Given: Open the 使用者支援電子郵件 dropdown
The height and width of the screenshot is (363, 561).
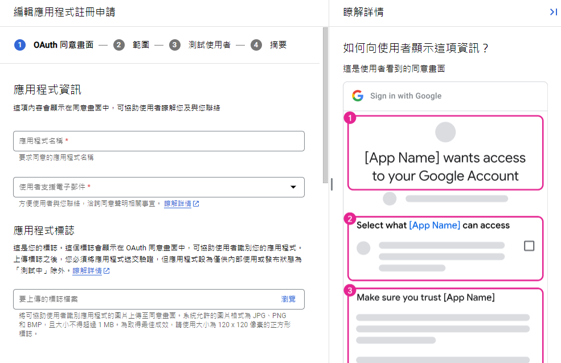Looking at the screenshot, I should (x=159, y=187).
